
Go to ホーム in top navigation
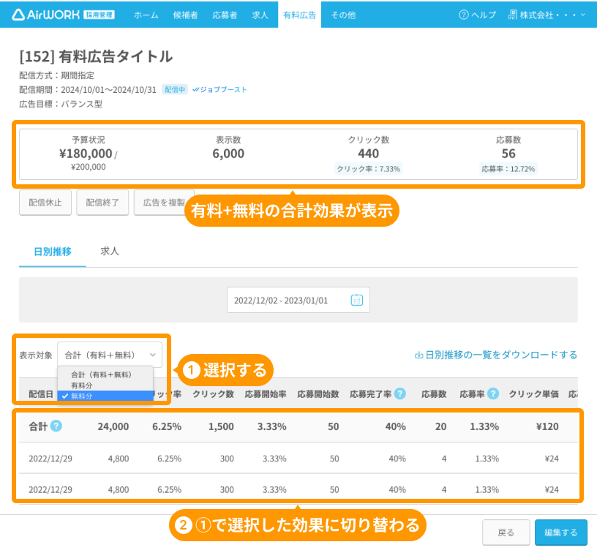(x=146, y=15)
